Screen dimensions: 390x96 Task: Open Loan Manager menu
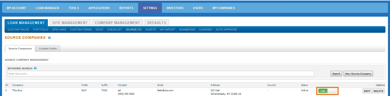point(47,8)
